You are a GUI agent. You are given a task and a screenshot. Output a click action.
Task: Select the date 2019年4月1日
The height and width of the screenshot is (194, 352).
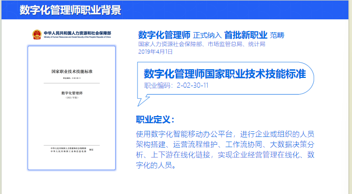point(156,51)
